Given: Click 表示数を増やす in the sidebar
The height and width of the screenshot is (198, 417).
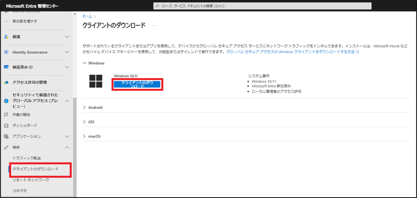Looking at the screenshot, I should [x=25, y=21].
